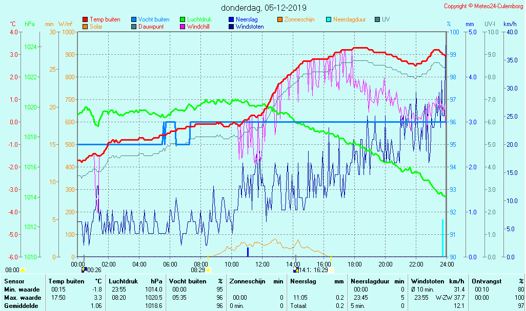Click the Luchtdruk column header in table
This screenshot has height=311, width=526.
pos(123,281)
